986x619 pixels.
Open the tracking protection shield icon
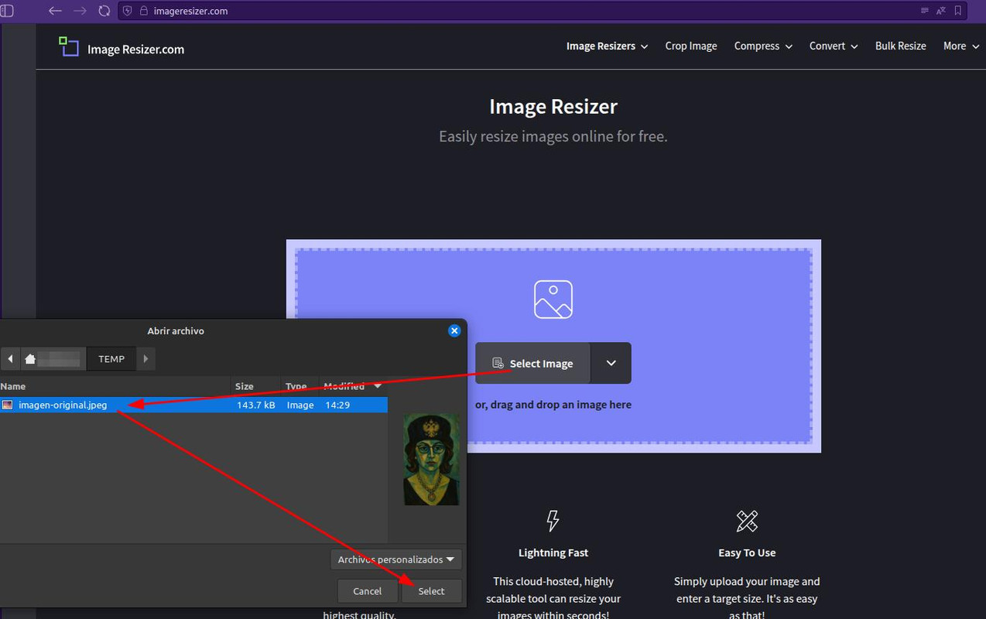(128, 11)
